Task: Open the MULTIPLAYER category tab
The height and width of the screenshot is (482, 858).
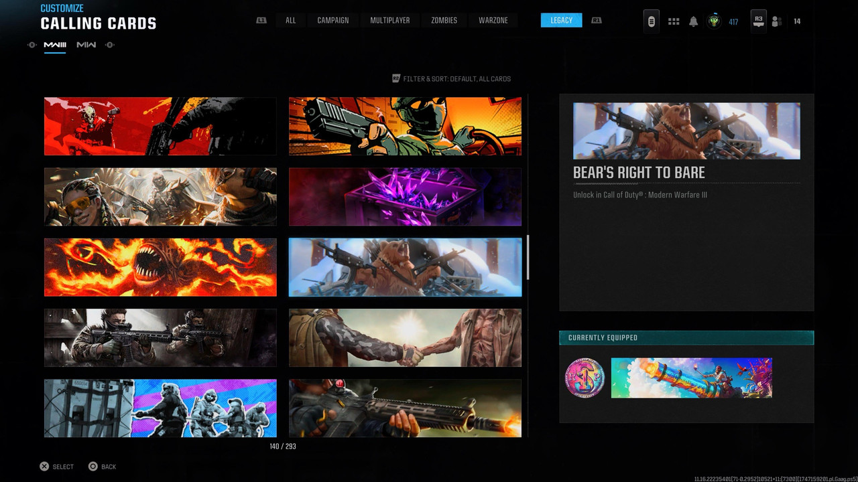Action: tap(390, 20)
